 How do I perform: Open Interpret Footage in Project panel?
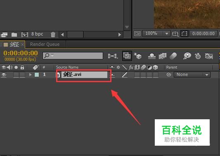coord(4,34)
